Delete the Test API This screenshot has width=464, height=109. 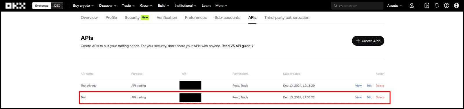pos(380,97)
